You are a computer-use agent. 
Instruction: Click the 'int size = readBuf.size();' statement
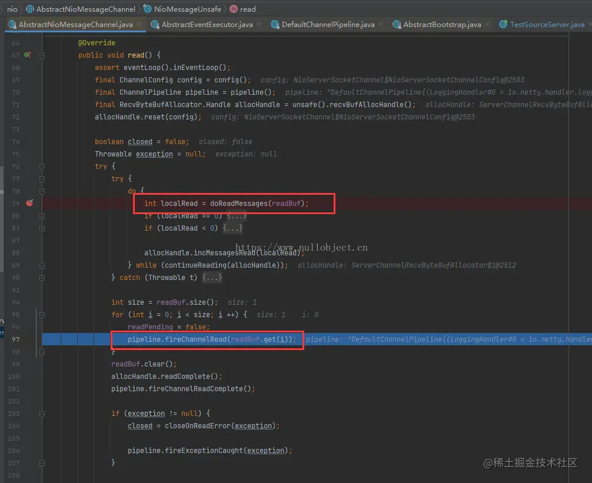(165, 302)
